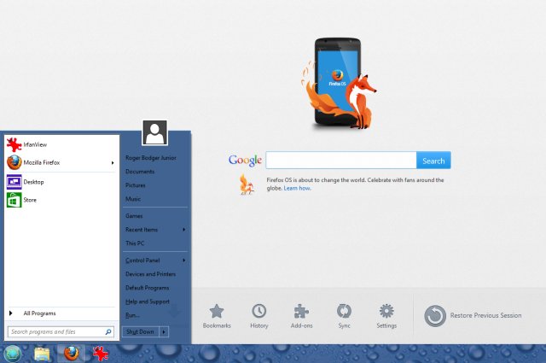Open Firefox Sync icon
The width and height of the screenshot is (546, 363).
344,311
